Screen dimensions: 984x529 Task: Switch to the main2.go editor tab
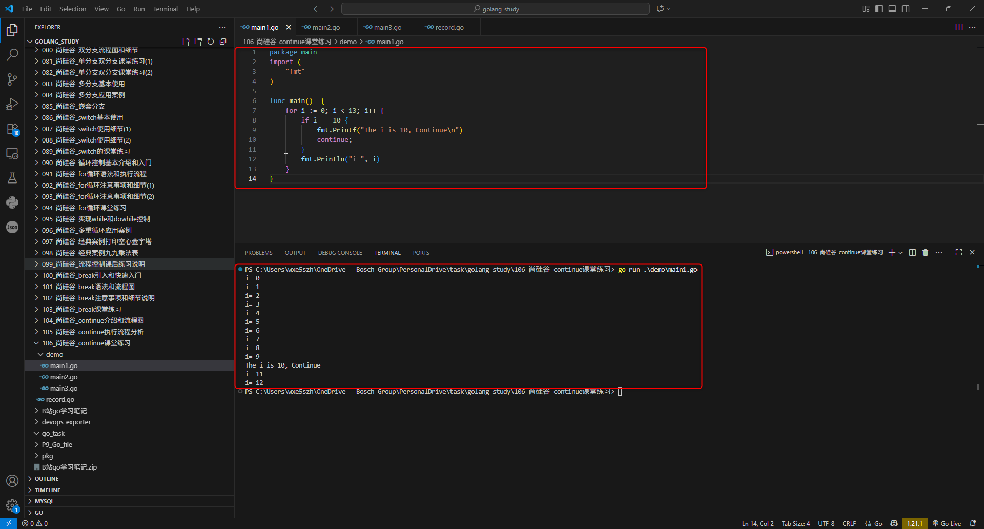click(326, 27)
